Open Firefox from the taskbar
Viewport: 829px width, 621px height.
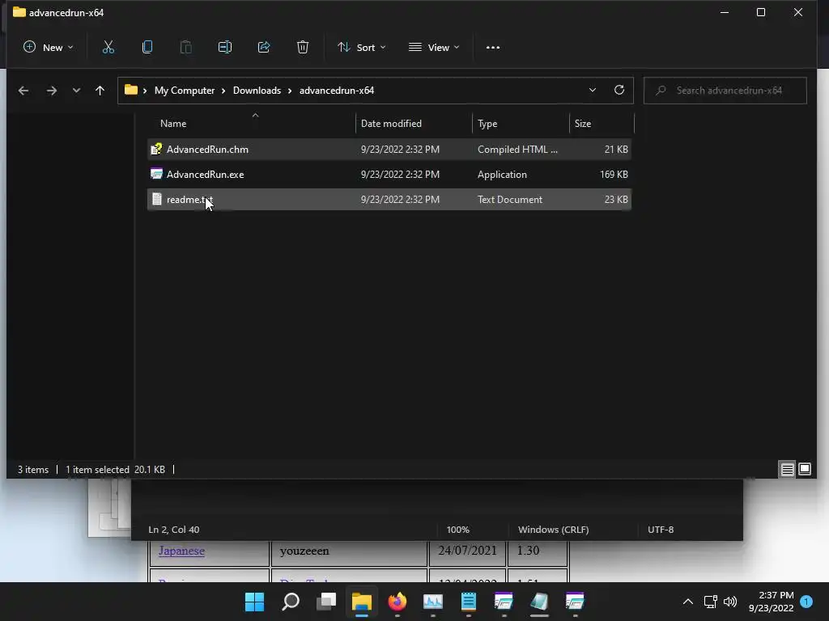tap(397, 602)
